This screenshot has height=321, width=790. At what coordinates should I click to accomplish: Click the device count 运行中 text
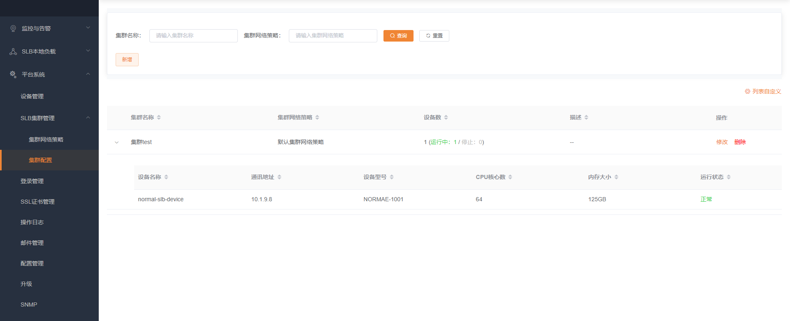click(x=444, y=142)
